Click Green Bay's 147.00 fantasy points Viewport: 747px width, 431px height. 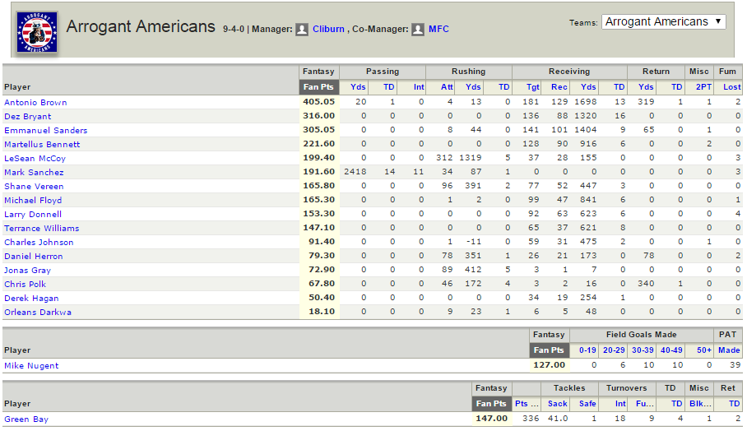pos(491,418)
